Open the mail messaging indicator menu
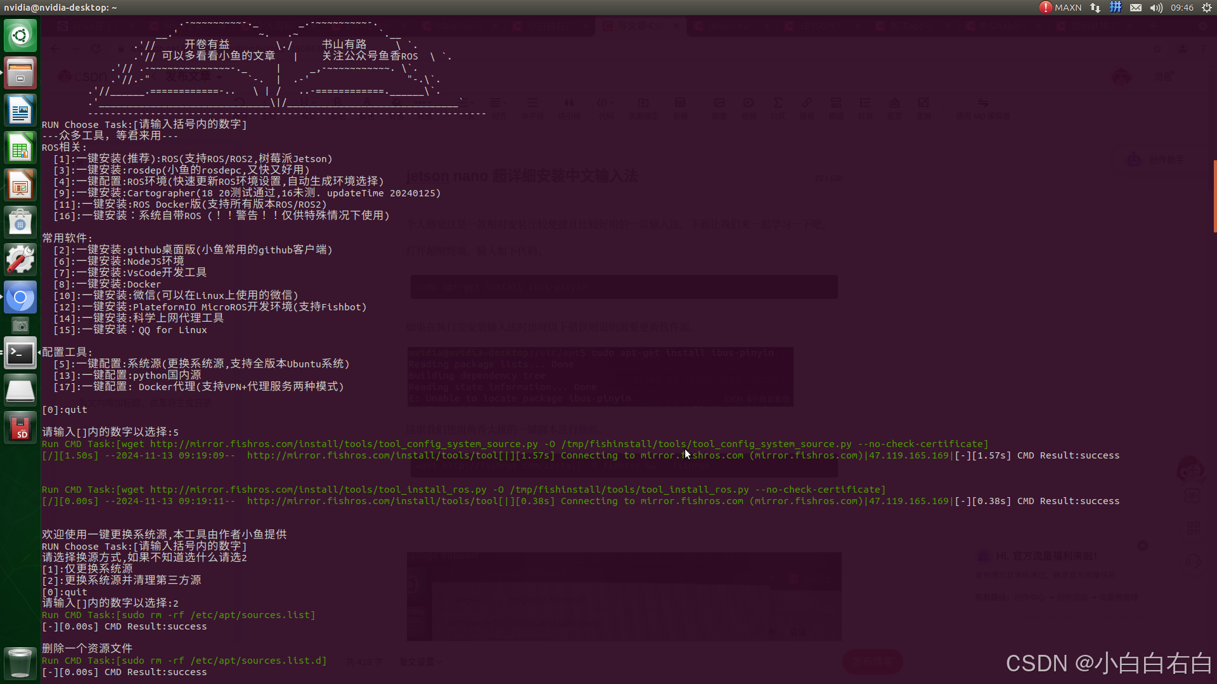This screenshot has height=684, width=1217. [x=1136, y=8]
